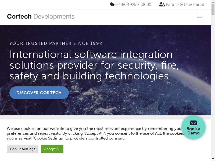Viewport: 215px width, 161px height.
Task: Accept all cookies with green button
Action: 52,149
